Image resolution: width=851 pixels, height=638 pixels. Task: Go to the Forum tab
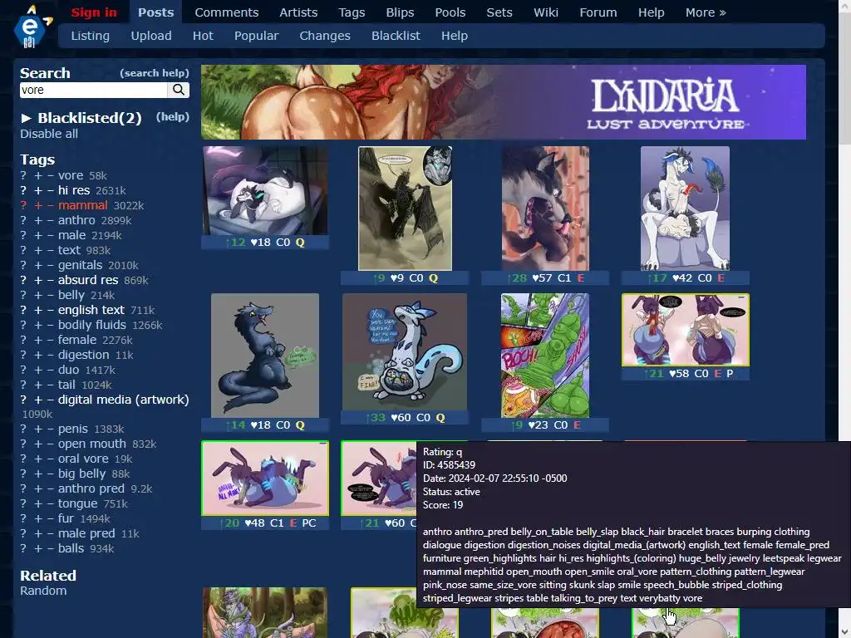pos(598,12)
